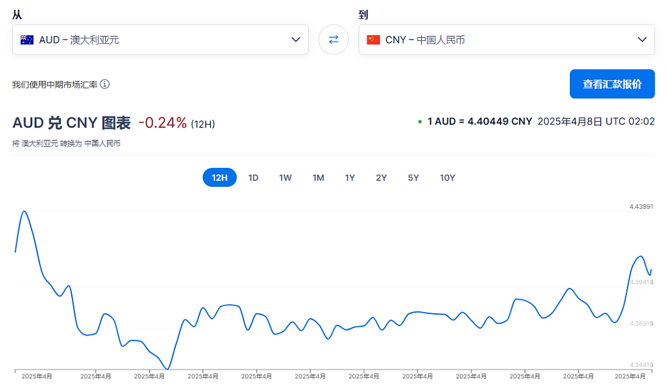The height and width of the screenshot is (387, 669).
Task: Click the 4.34416 axis label
Action: [641, 365]
